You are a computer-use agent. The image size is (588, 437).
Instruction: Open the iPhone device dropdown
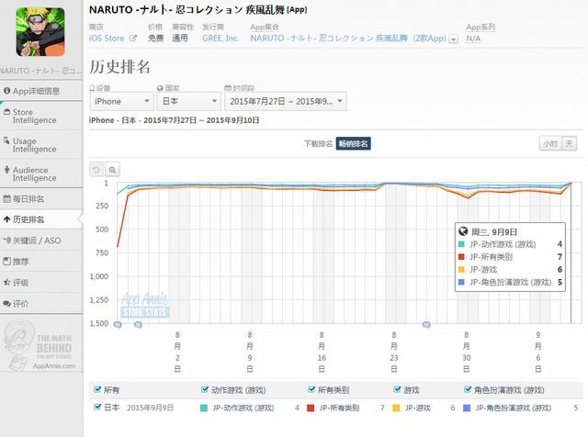click(x=121, y=101)
